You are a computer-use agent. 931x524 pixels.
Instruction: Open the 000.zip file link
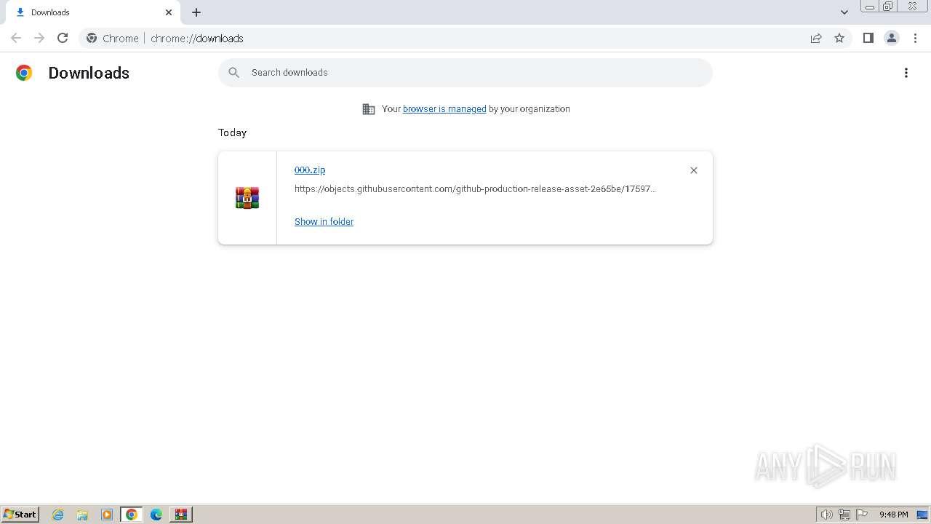pos(310,170)
